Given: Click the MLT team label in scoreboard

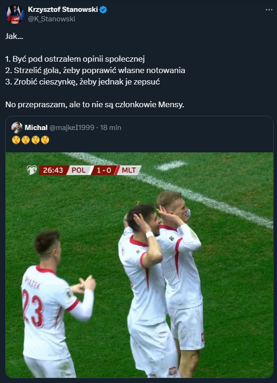Looking at the screenshot, I should (x=129, y=170).
